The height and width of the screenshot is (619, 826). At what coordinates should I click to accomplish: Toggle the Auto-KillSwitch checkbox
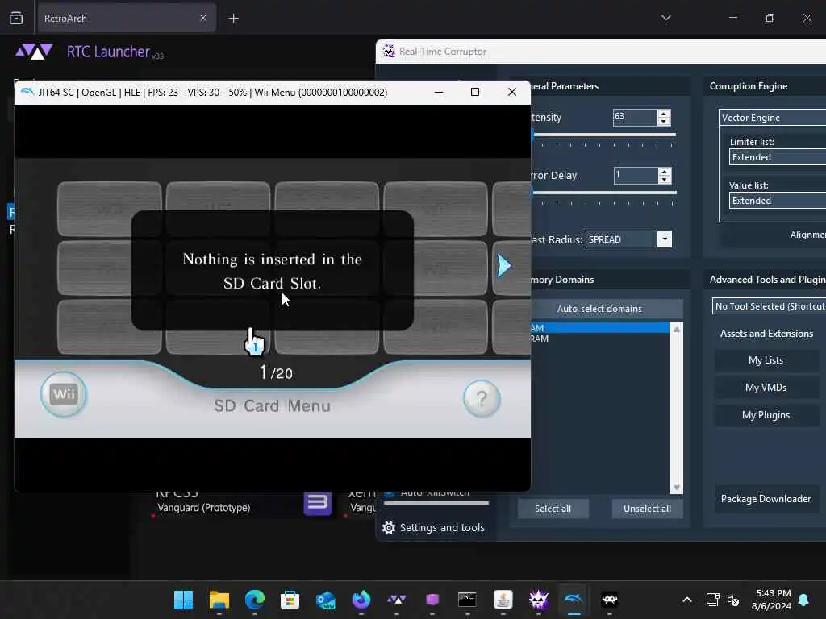390,494
